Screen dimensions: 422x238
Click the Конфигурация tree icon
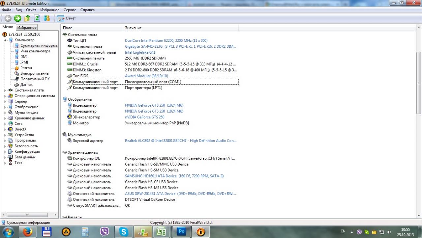(x=11, y=152)
